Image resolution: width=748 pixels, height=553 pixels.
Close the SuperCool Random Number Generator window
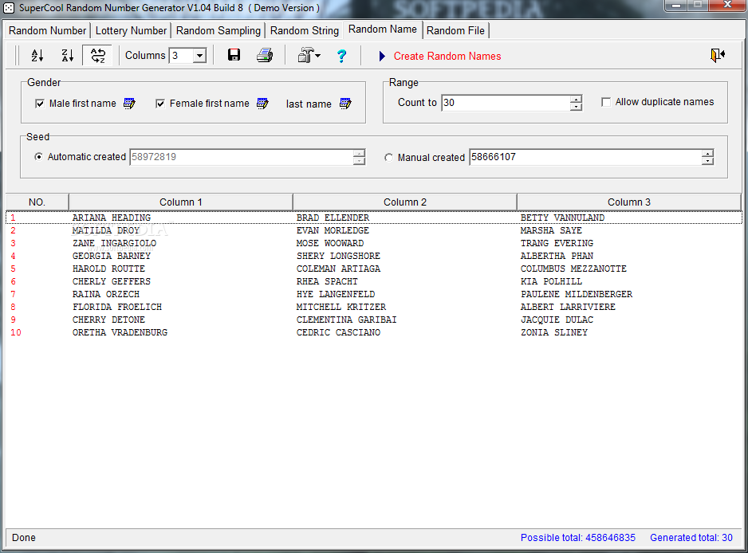point(727,6)
